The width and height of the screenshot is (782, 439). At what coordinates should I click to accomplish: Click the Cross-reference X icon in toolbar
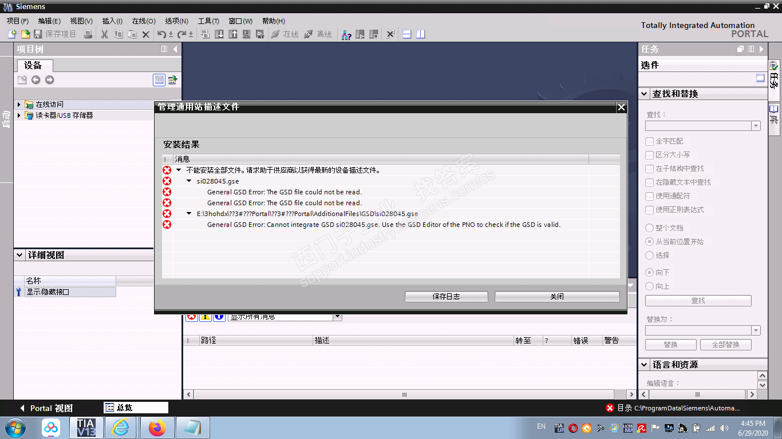tap(390, 34)
